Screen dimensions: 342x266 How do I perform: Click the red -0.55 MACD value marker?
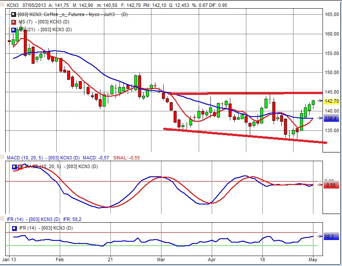[x=330, y=185]
